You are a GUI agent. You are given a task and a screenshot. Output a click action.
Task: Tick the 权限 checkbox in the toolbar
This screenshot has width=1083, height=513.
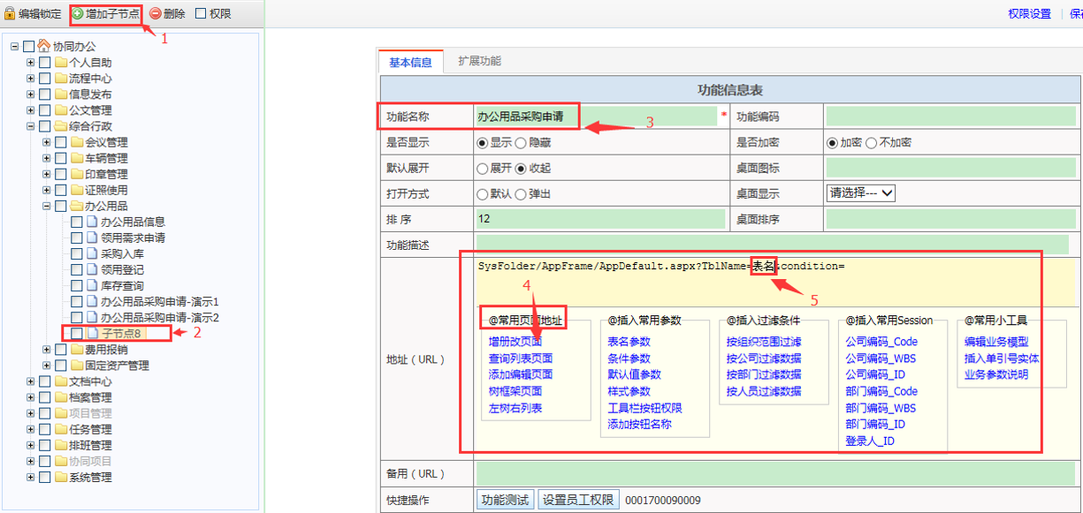pyautogui.click(x=201, y=14)
